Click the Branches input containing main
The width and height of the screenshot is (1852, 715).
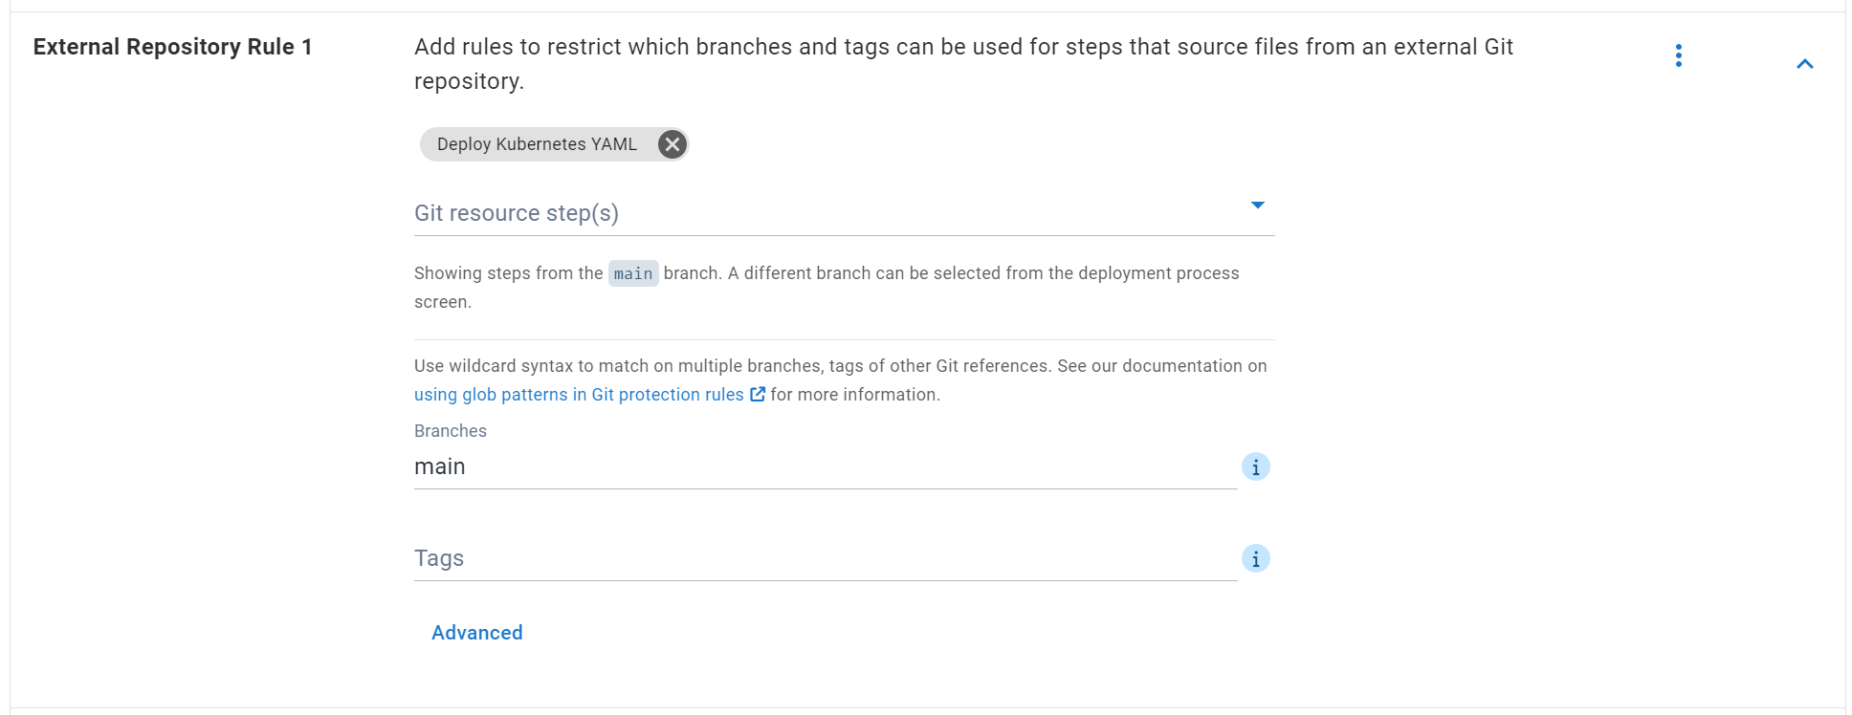[826, 466]
